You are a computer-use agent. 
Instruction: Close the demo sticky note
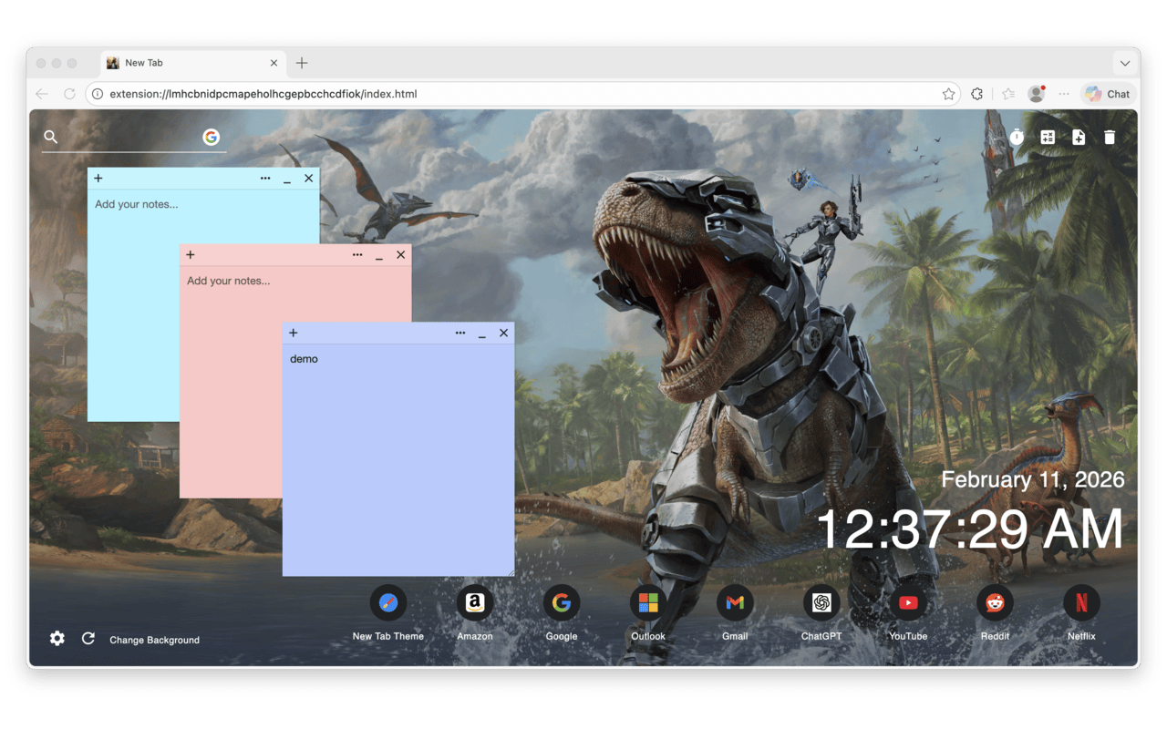(504, 334)
